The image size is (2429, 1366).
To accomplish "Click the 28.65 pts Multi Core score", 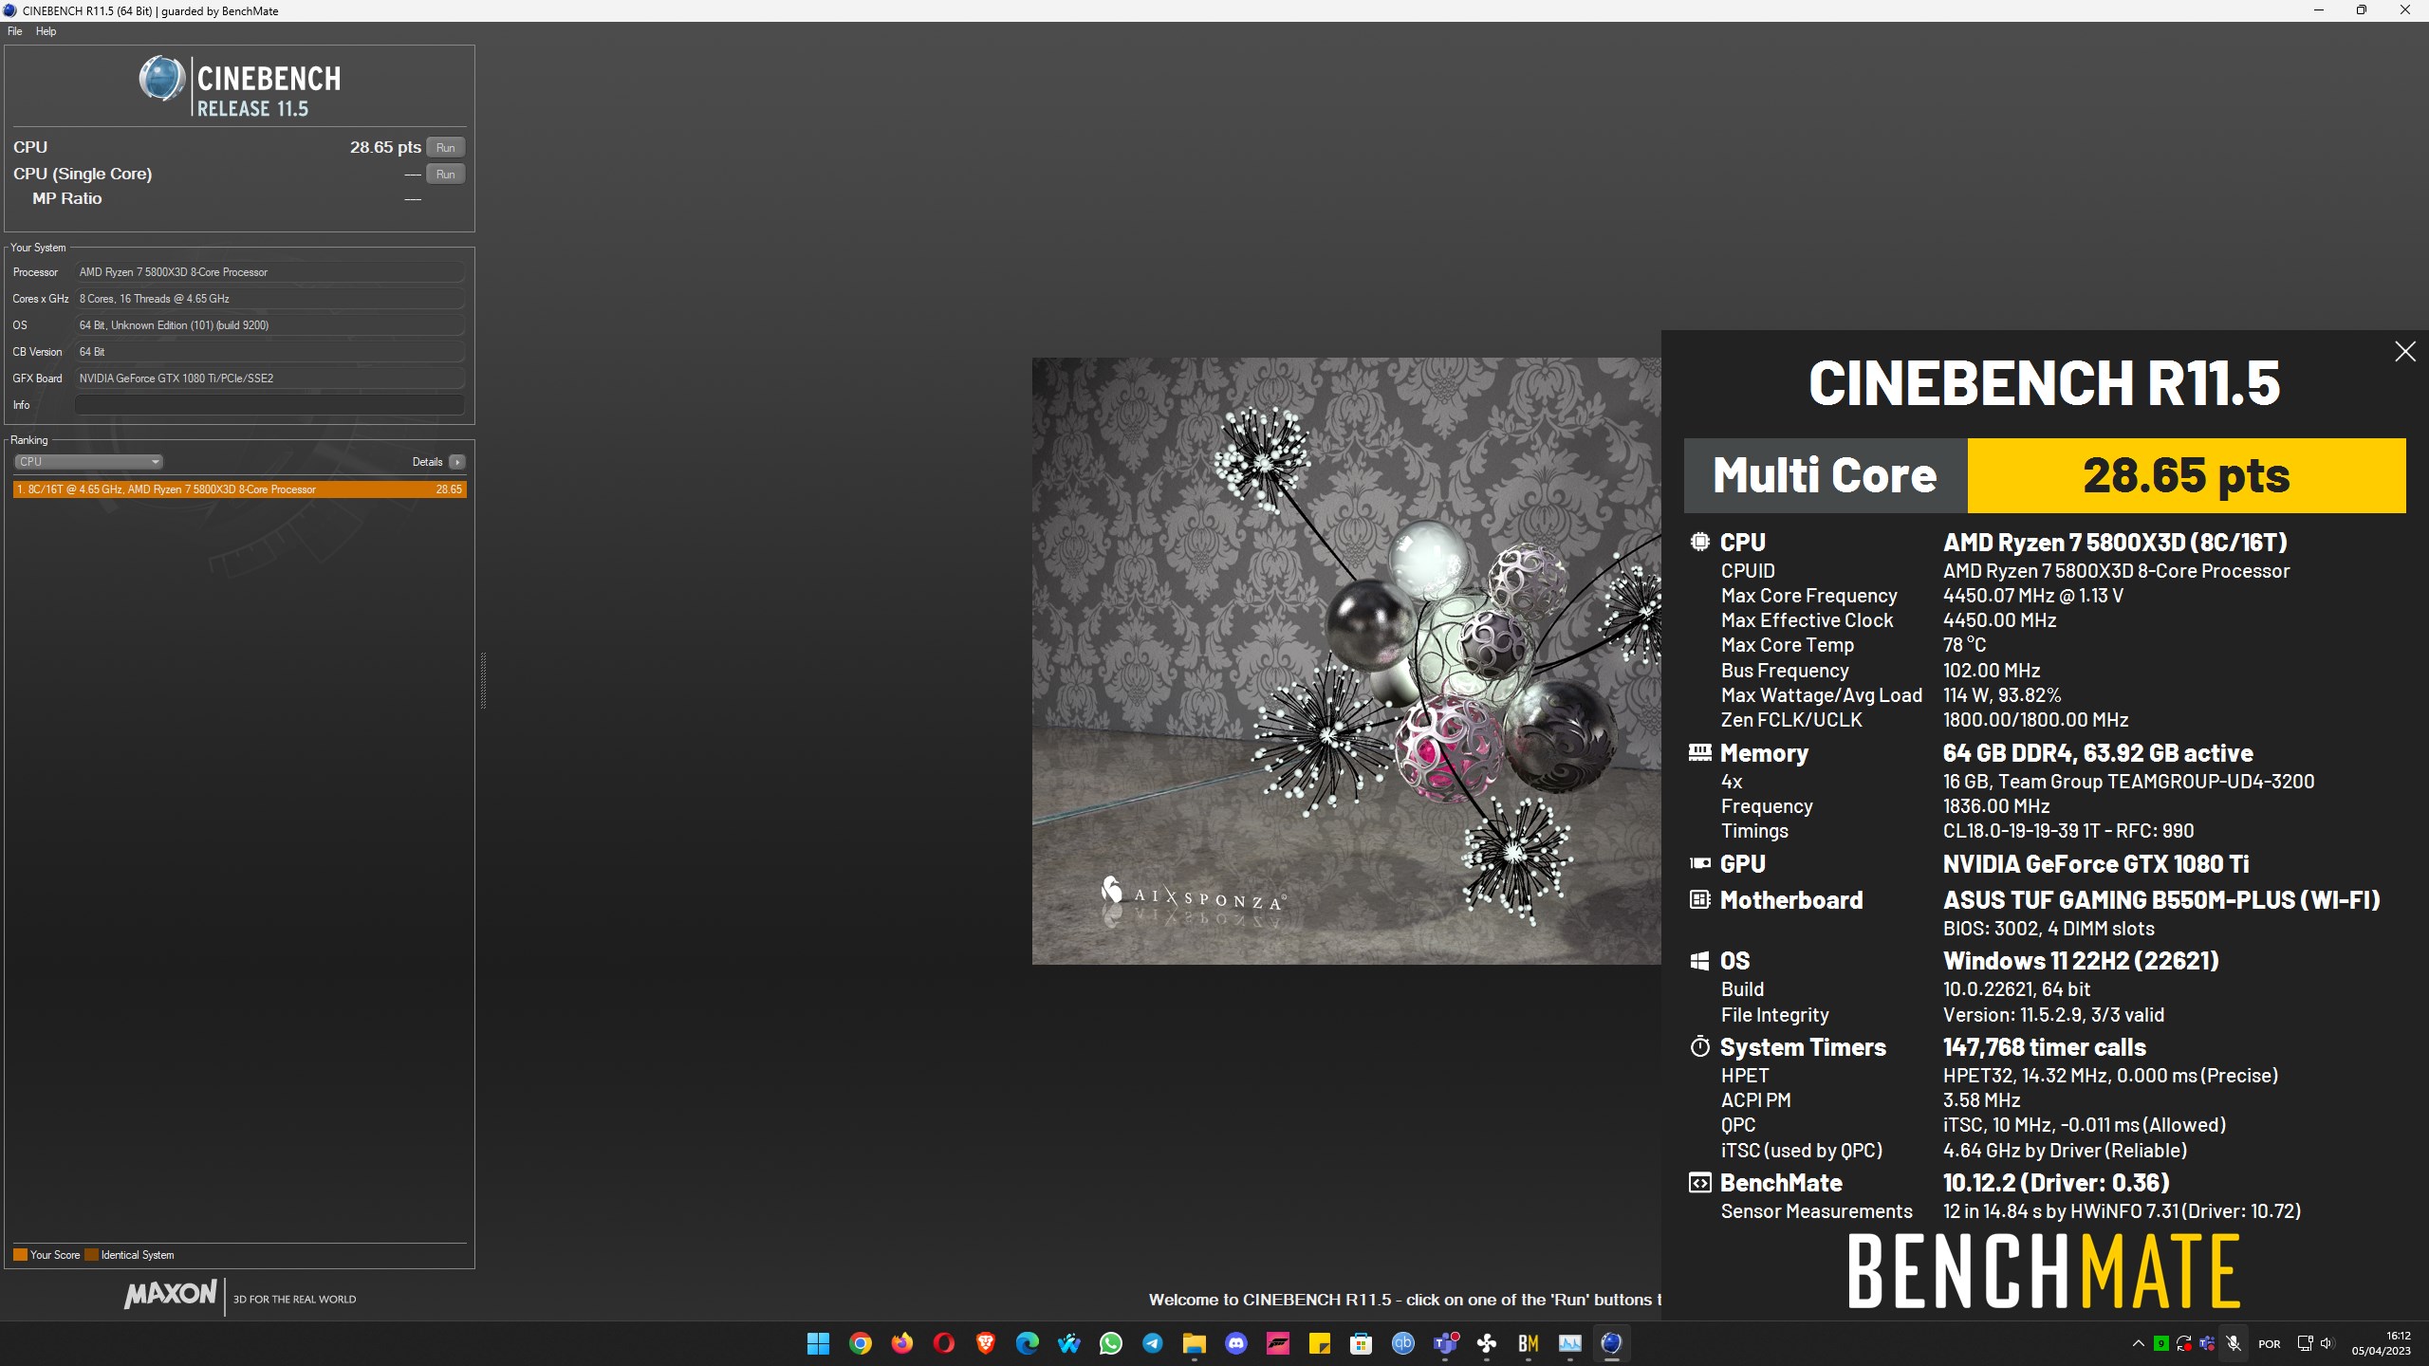I will pos(2186,475).
